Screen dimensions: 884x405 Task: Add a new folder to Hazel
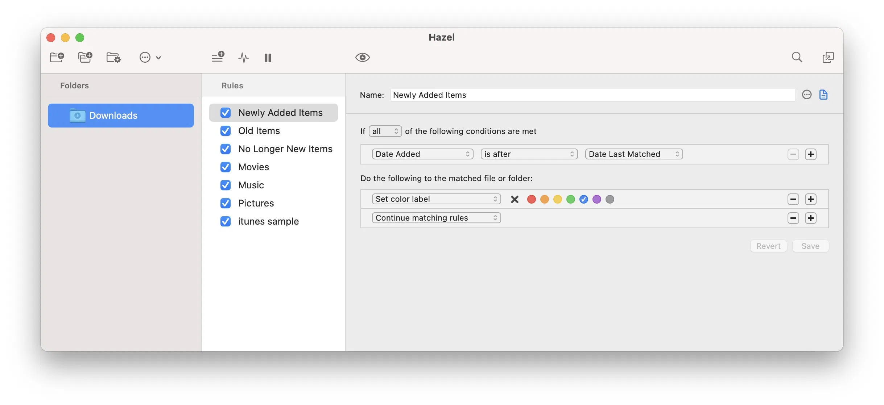pyautogui.click(x=57, y=57)
